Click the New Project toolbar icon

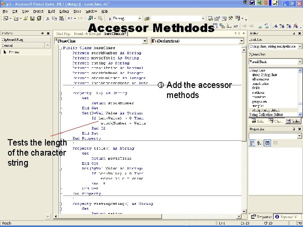point(6,18)
